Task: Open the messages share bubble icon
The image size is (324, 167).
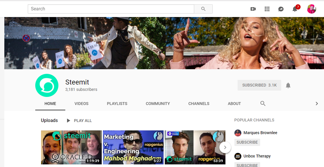Action: [281, 9]
